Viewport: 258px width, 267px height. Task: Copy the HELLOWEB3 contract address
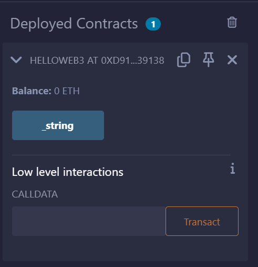183,60
